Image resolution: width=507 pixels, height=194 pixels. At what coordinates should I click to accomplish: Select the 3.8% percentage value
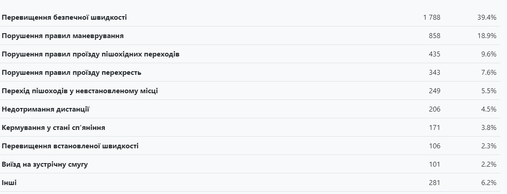point(488,128)
